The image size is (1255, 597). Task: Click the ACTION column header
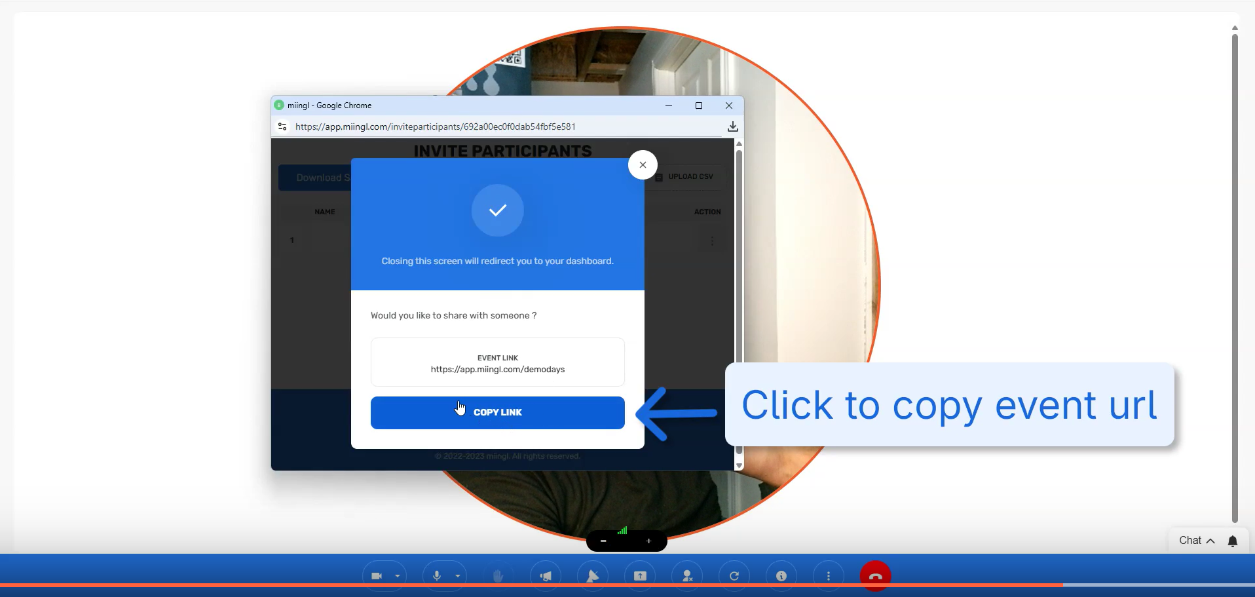(707, 212)
